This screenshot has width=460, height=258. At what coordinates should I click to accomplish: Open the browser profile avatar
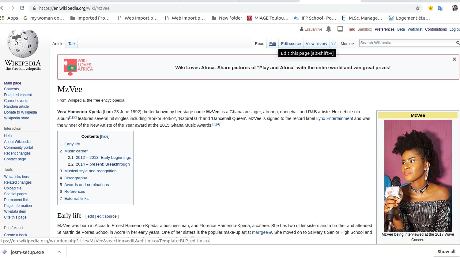tap(455, 8)
